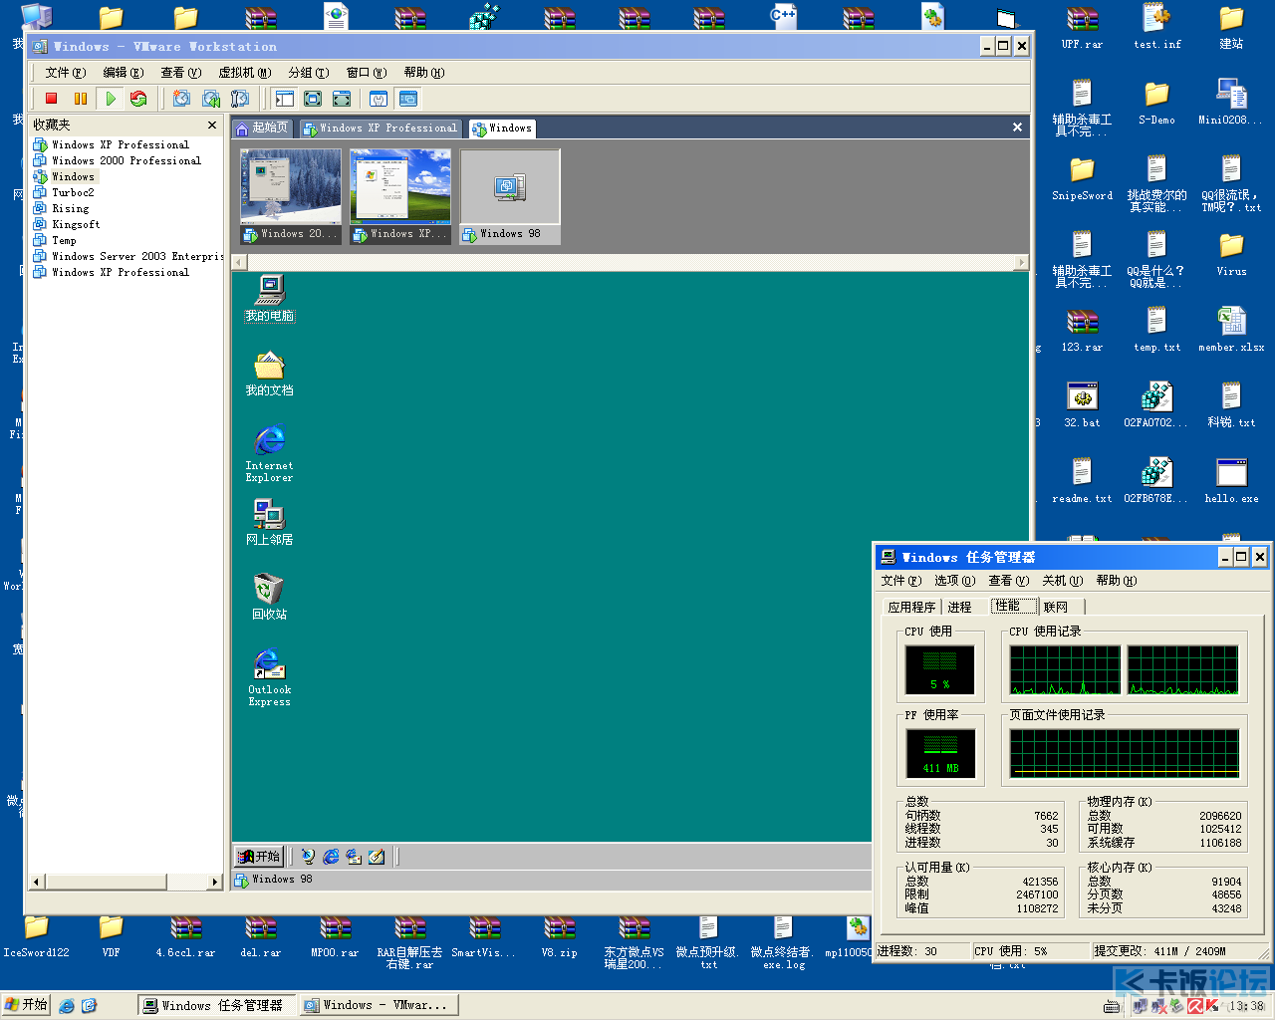Image resolution: width=1275 pixels, height=1020 pixels.
Task: Click the Reset virtual machine icon
Action: [x=138, y=99]
